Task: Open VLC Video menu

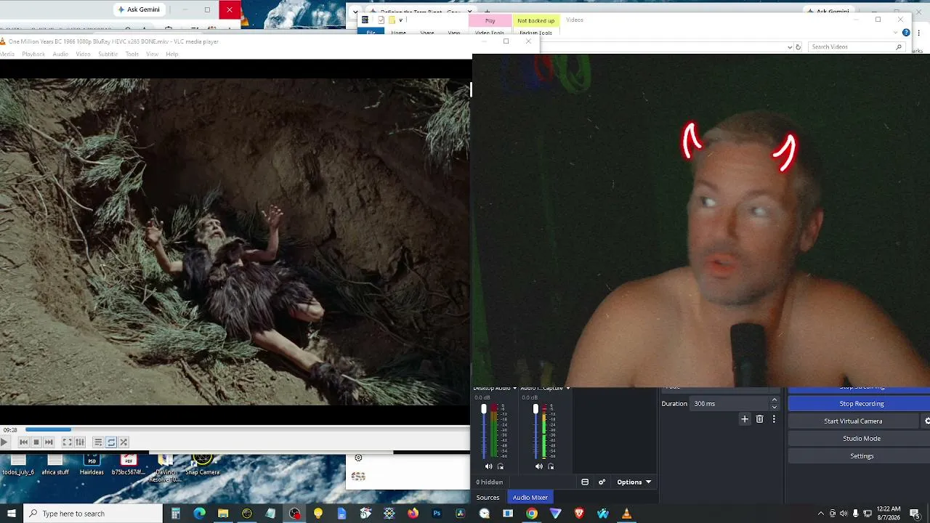Action: [84, 54]
